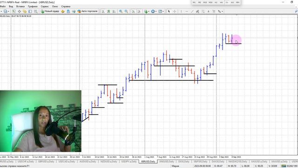Select the text tool (A)
298x168 pixels.
209,11
